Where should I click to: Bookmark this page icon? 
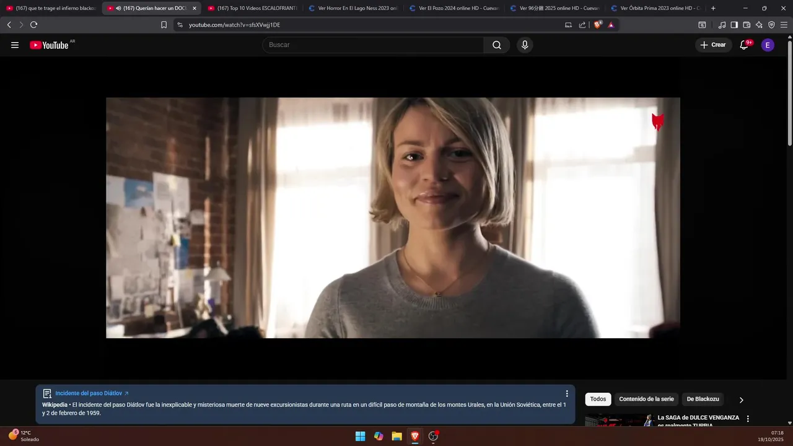(x=164, y=25)
